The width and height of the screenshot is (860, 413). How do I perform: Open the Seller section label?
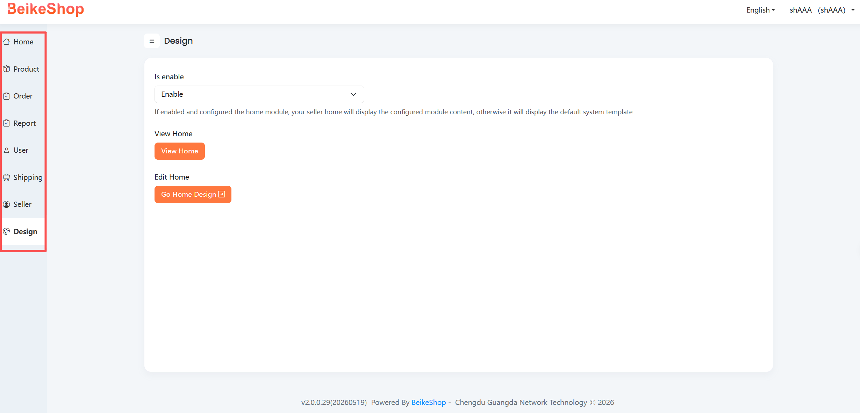(x=22, y=204)
